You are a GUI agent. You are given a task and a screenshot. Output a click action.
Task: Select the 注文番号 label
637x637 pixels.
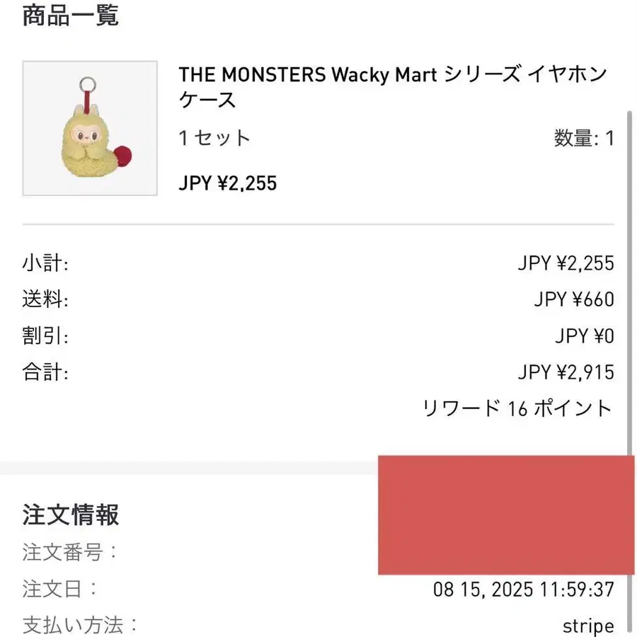[x=69, y=553]
